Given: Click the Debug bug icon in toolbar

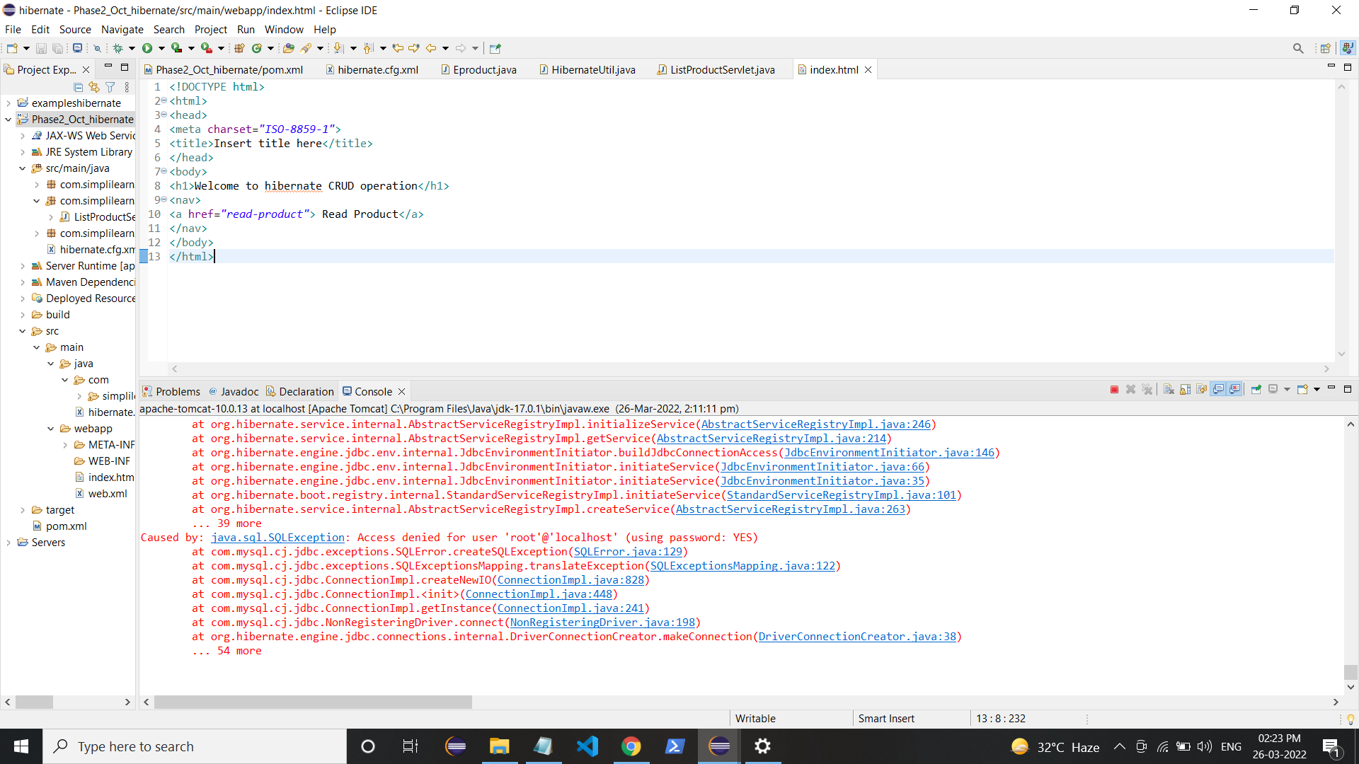Looking at the screenshot, I should tap(117, 48).
